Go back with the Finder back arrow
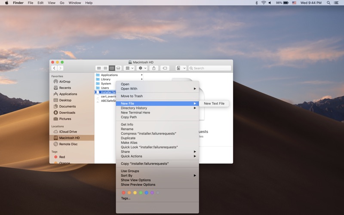 click(55, 68)
